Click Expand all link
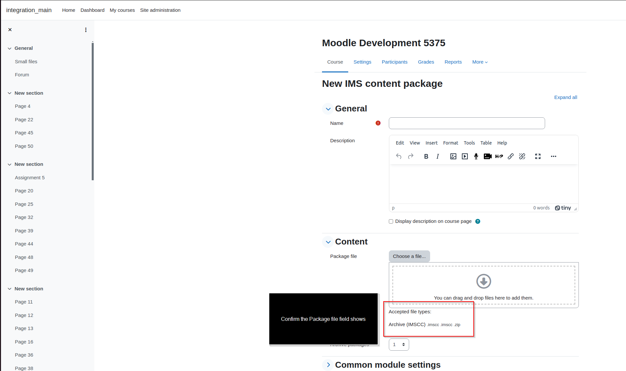Screen dimensions: 626x371 [565, 97]
